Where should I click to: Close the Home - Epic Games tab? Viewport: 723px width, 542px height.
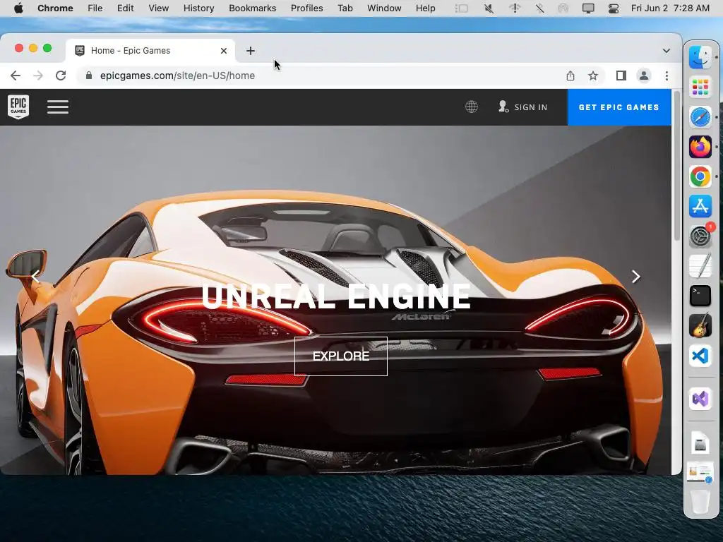[224, 51]
